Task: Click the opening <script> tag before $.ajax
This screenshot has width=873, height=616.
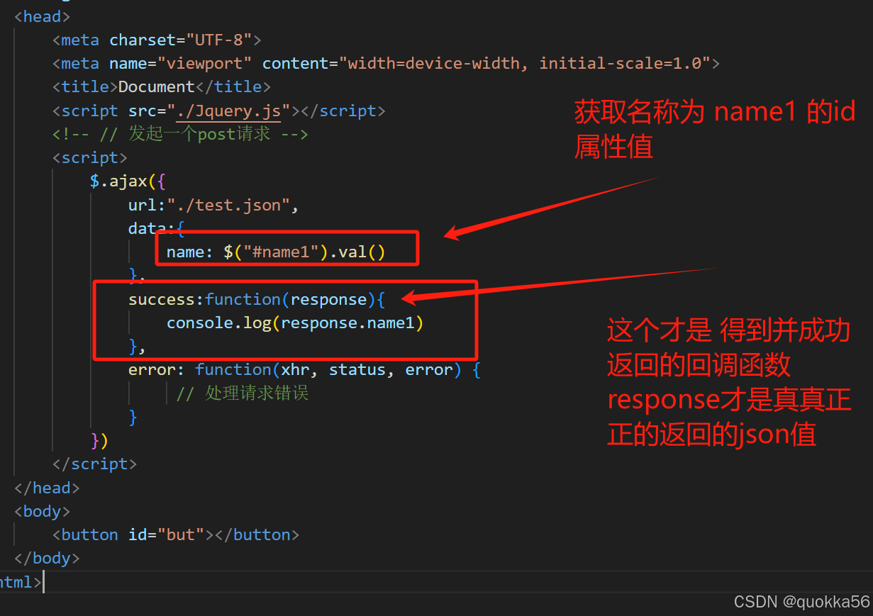Action: [90, 157]
